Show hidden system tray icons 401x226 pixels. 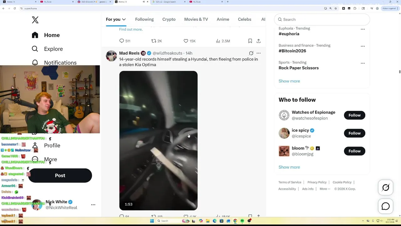tap(363, 221)
